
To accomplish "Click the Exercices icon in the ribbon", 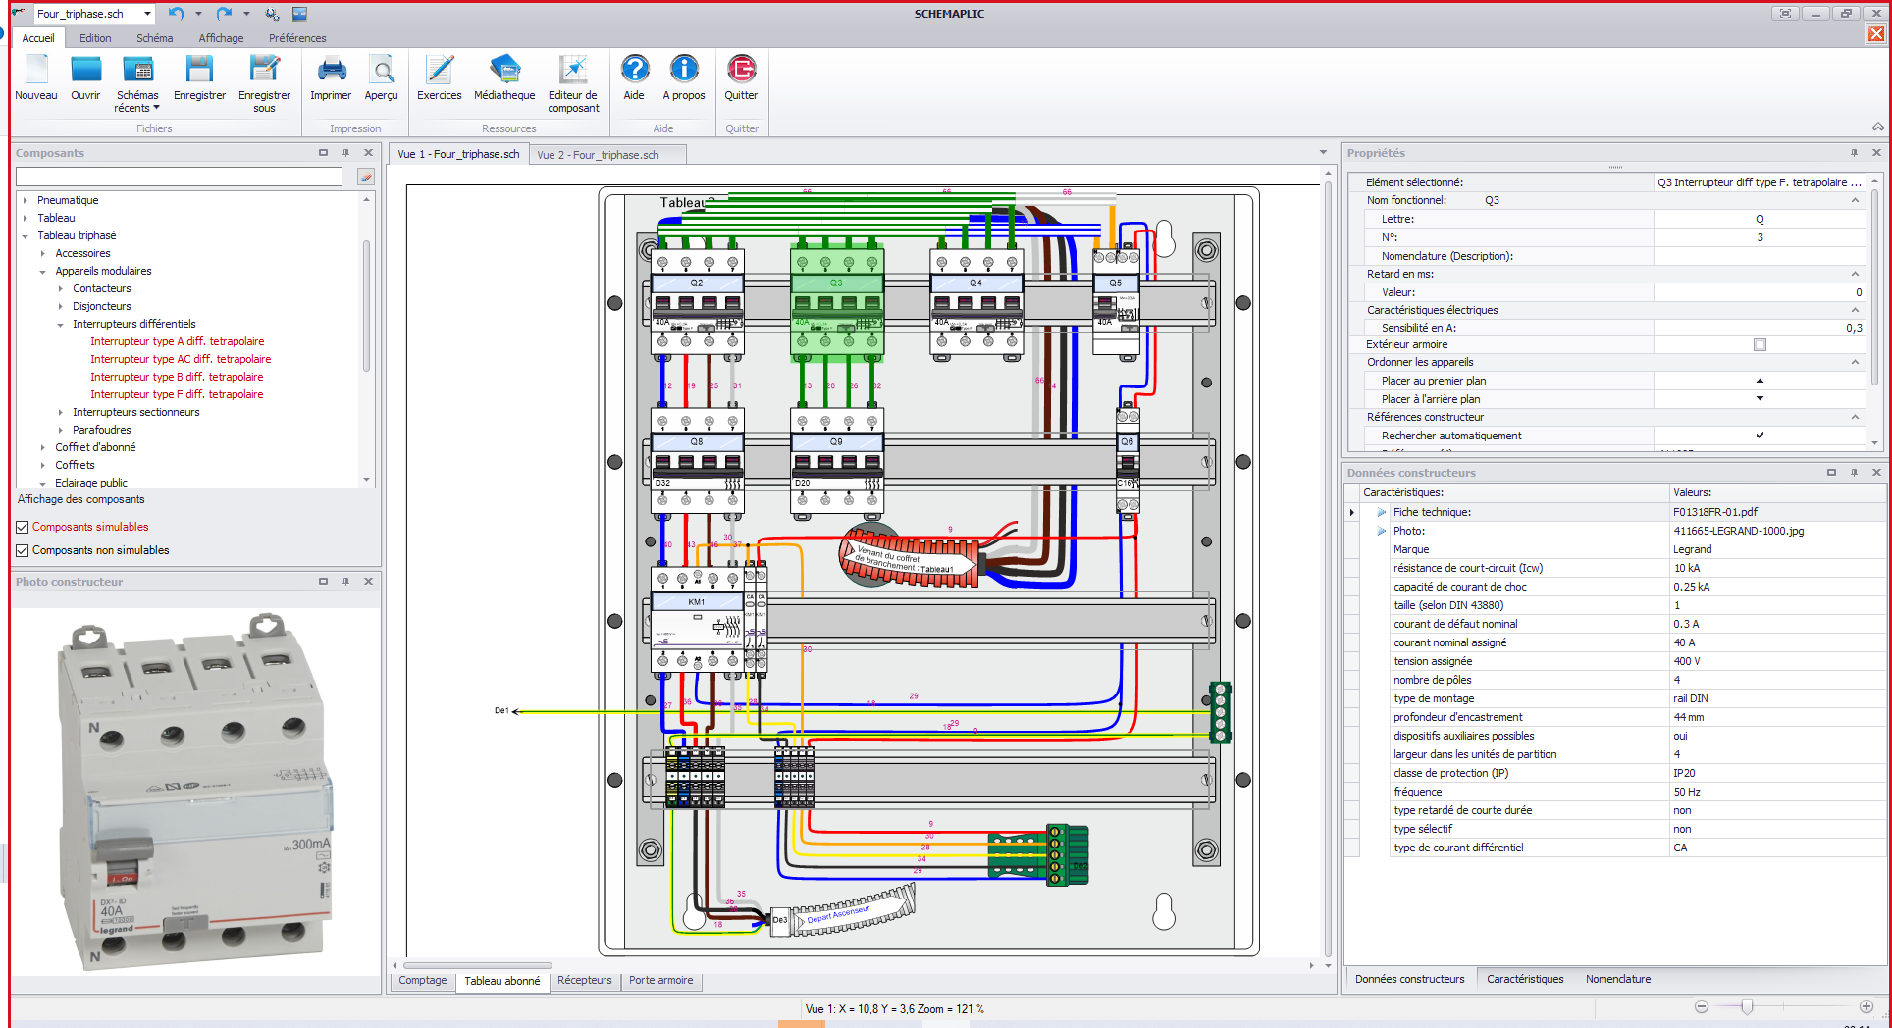I will pos(439,71).
